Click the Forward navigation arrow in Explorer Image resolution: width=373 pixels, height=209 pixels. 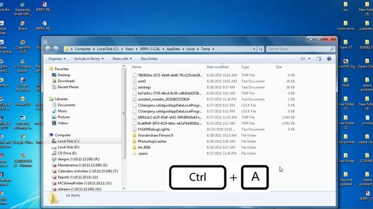pos(55,49)
